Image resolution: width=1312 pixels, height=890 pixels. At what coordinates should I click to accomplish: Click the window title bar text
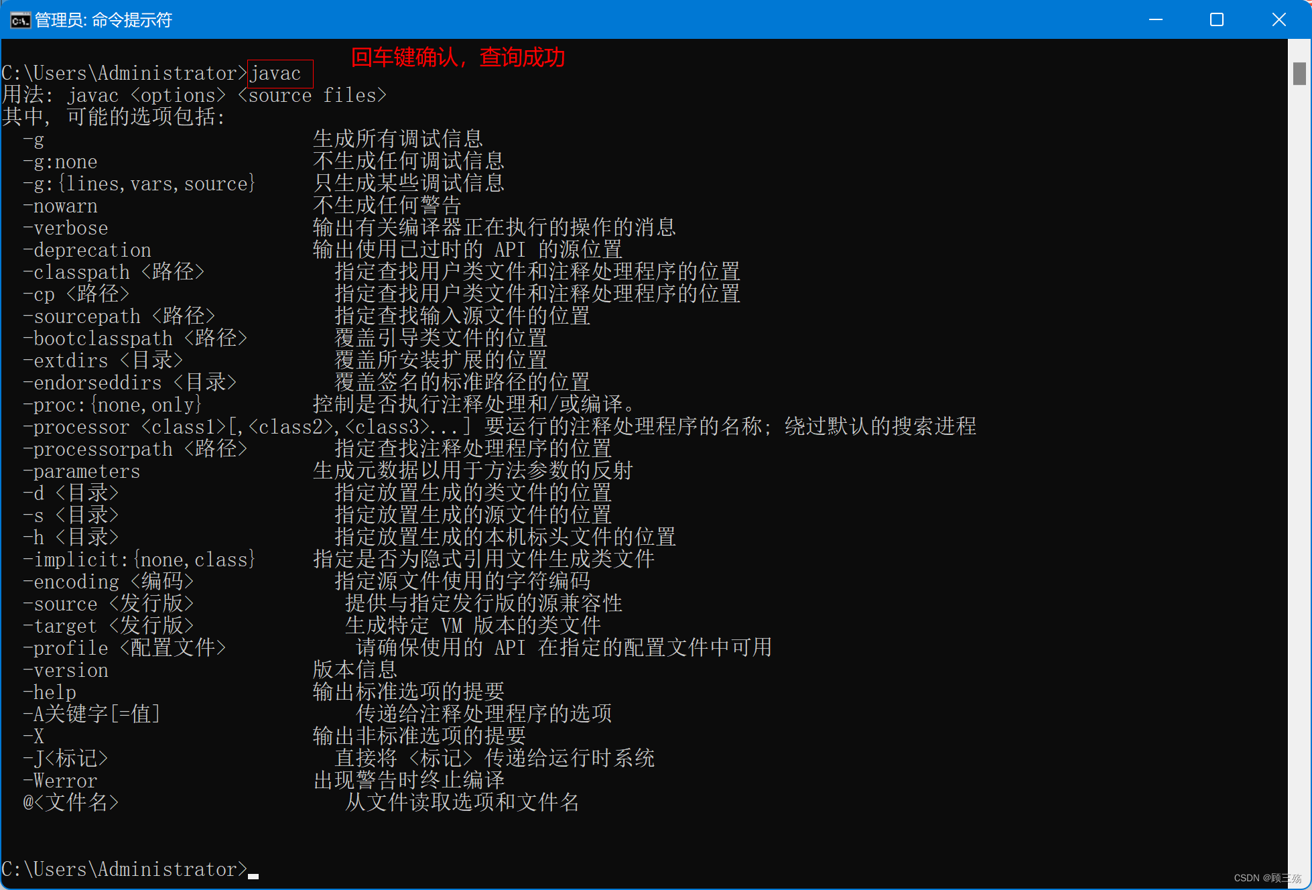[x=103, y=20]
